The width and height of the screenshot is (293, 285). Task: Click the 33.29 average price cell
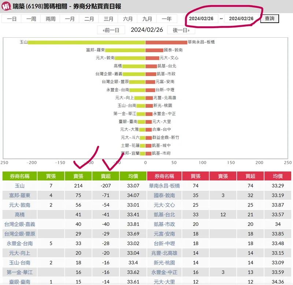pos(278,186)
